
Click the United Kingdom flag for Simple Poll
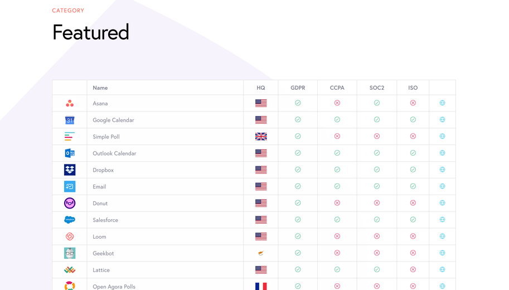pyautogui.click(x=261, y=137)
